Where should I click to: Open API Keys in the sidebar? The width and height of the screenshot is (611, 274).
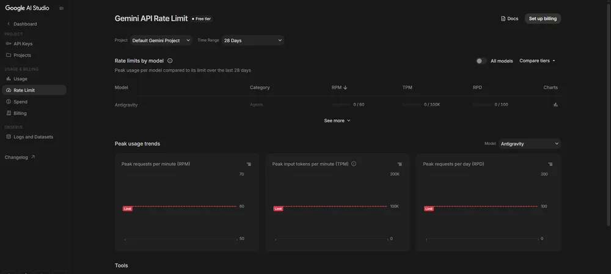23,43
